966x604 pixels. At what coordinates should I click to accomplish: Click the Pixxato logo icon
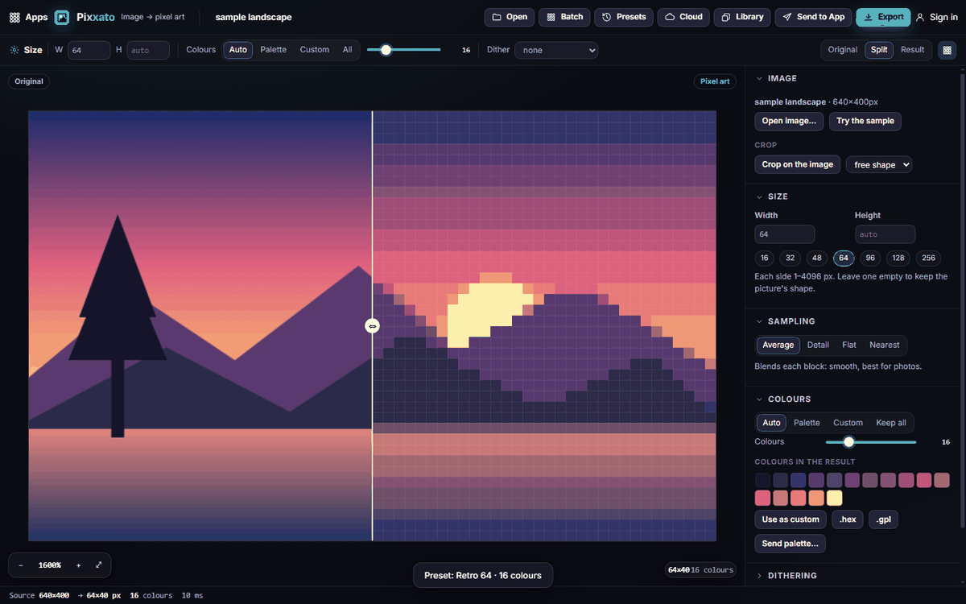(x=62, y=17)
